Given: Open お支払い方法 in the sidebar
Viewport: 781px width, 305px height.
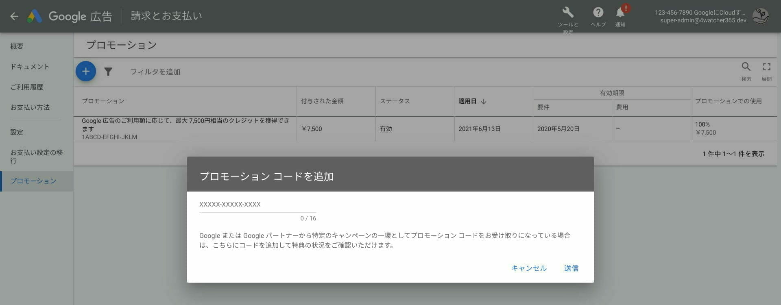Looking at the screenshot, I should coord(30,107).
